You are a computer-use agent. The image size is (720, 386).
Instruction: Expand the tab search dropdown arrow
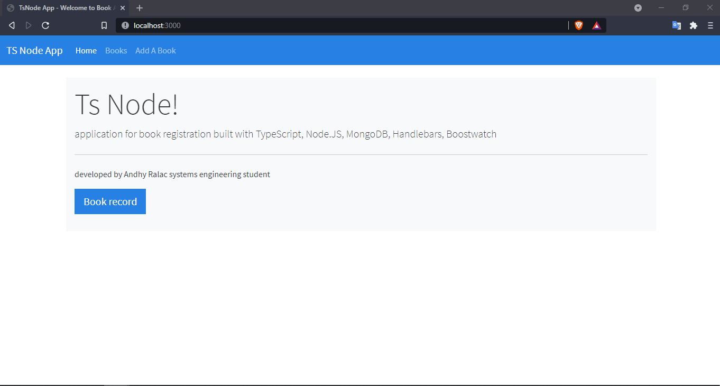638,8
